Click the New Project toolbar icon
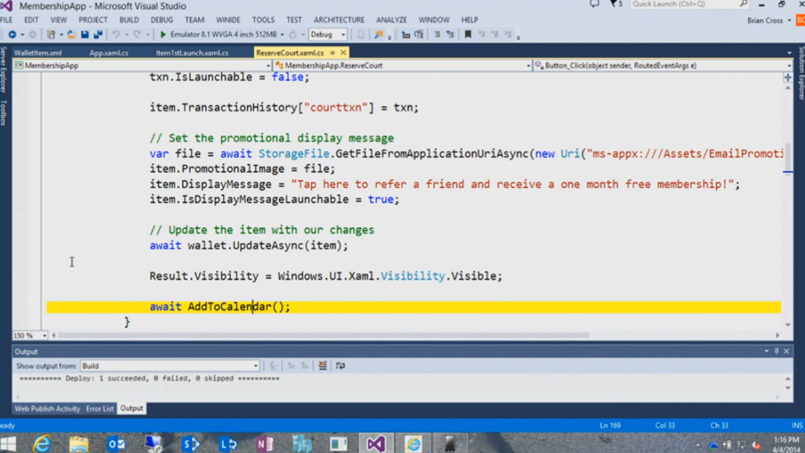805x453 pixels. pos(51,35)
